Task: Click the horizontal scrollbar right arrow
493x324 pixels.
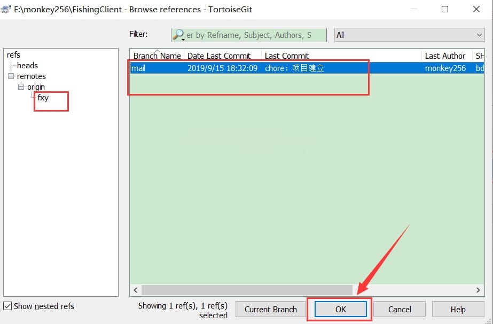Action: [x=478, y=290]
